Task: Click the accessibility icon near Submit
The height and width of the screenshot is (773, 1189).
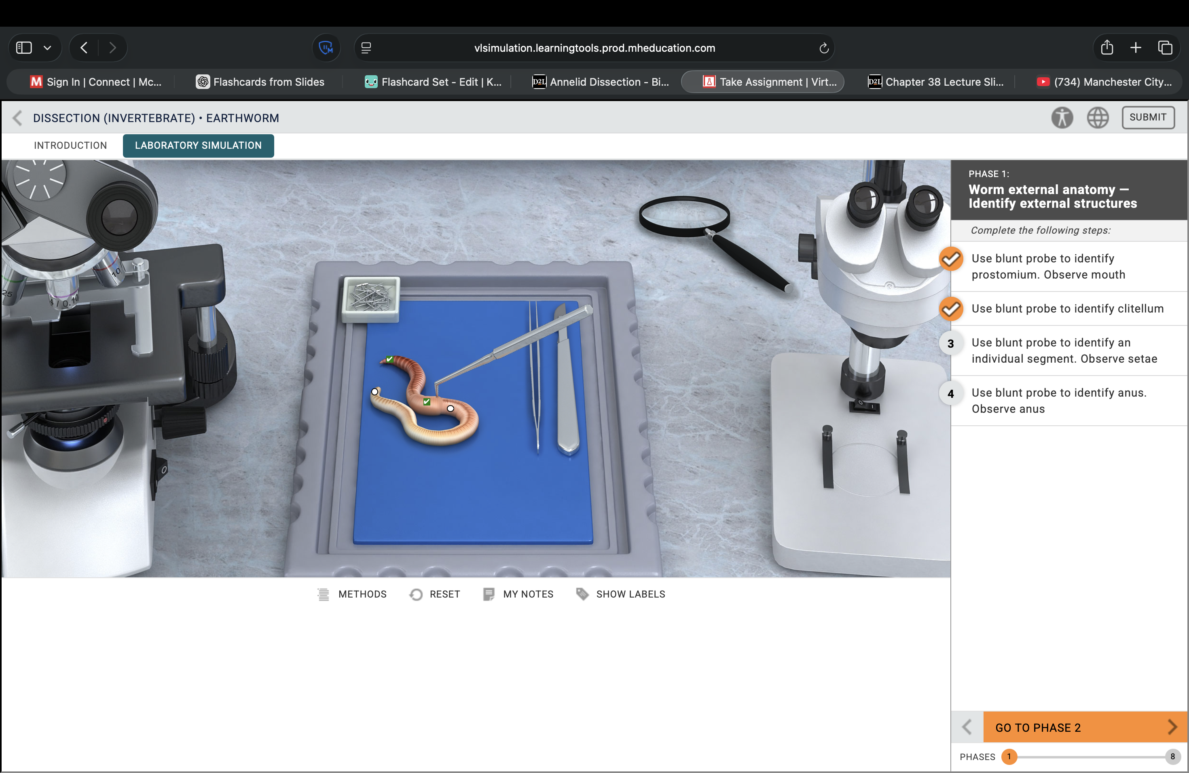Action: pyautogui.click(x=1062, y=118)
